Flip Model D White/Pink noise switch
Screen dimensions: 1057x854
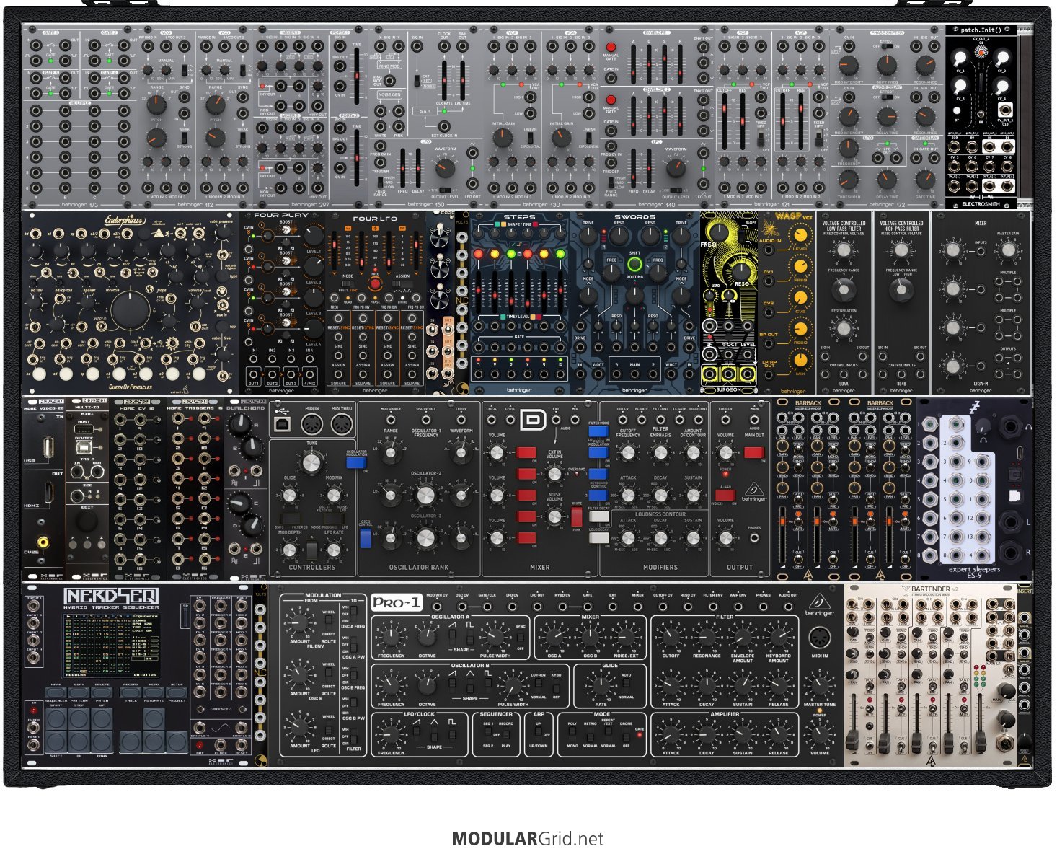(577, 516)
